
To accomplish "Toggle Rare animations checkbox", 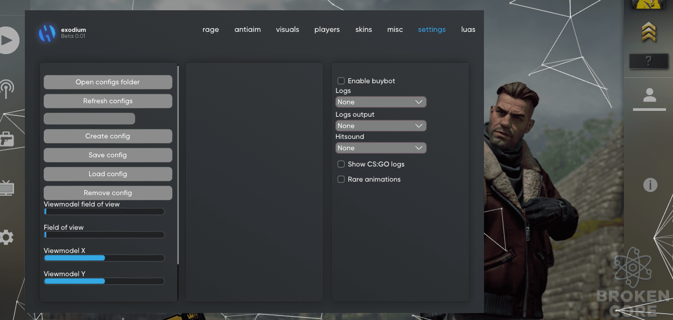I will pyautogui.click(x=341, y=179).
